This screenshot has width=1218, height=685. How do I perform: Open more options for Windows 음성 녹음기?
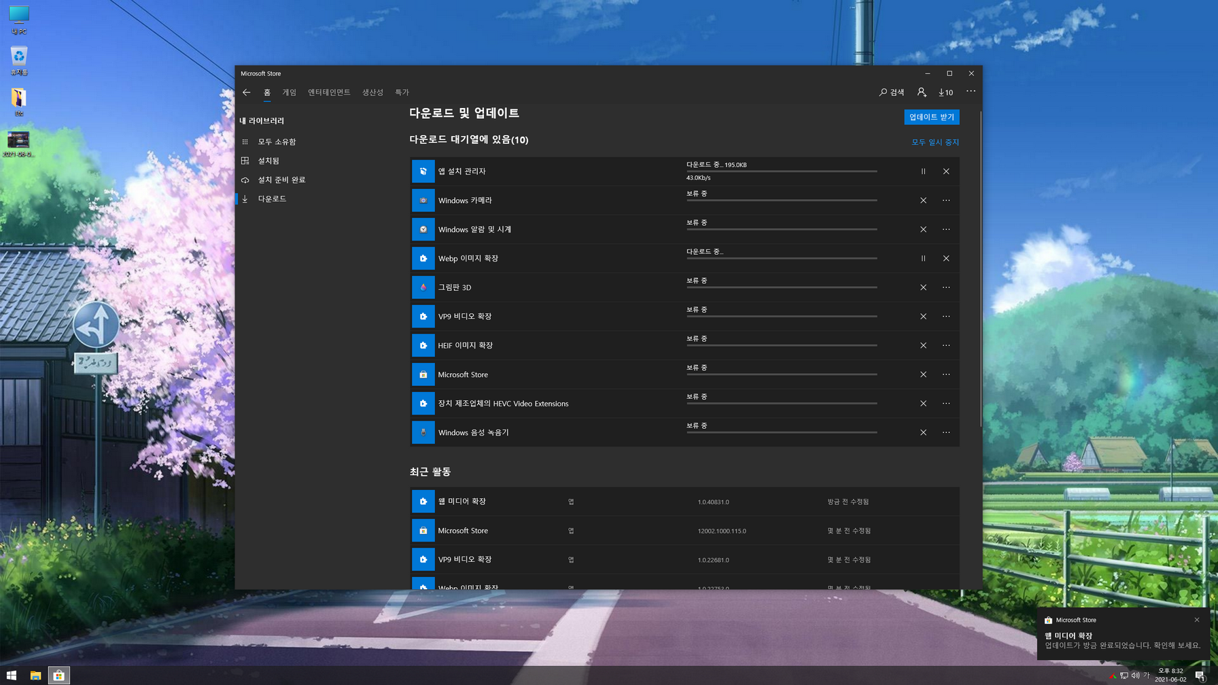pyautogui.click(x=946, y=432)
